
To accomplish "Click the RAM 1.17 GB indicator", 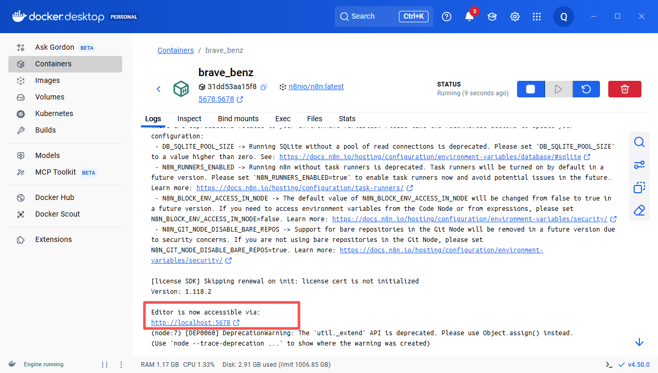I will 160,364.
